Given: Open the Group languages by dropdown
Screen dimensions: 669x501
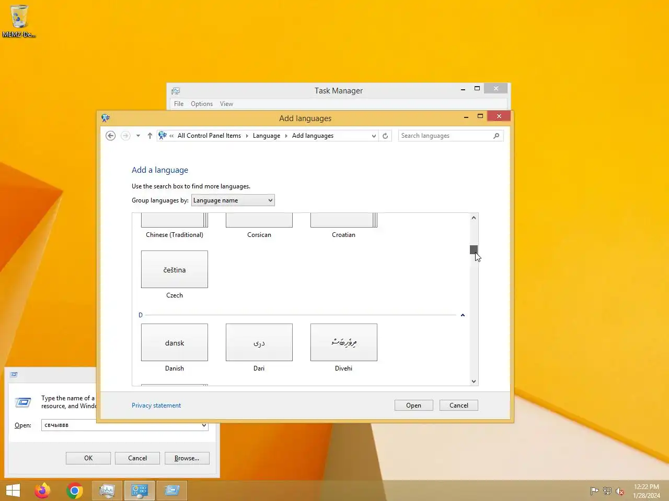Looking at the screenshot, I should (233, 200).
